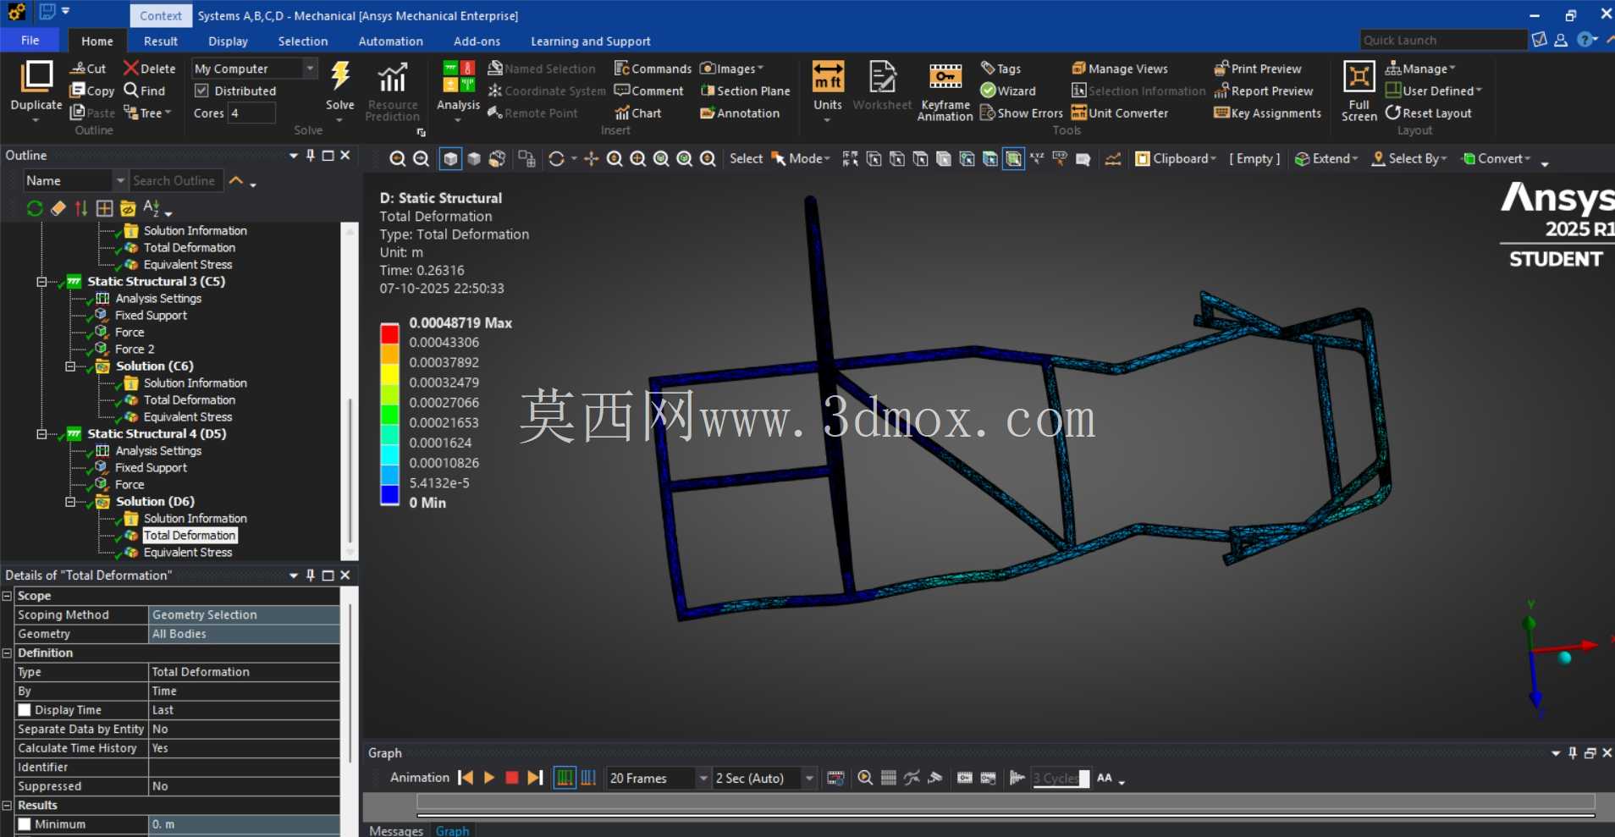Viewport: 1615px width, 837px height.
Task: Collapse the Scope details section
Action: tap(7, 596)
